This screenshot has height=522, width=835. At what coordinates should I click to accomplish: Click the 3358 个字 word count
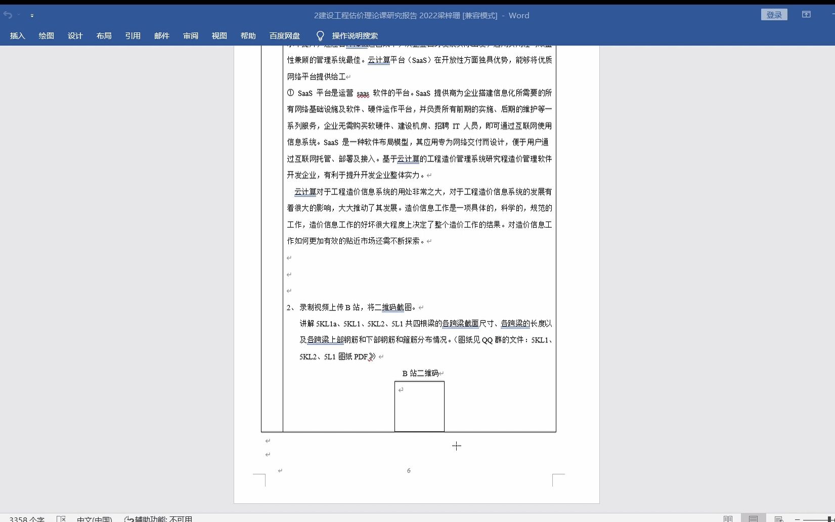click(27, 518)
